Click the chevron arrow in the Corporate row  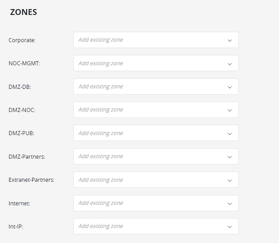[229, 40]
